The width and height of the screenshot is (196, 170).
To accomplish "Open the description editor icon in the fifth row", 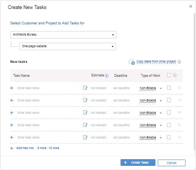I will [x=85, y=137].
